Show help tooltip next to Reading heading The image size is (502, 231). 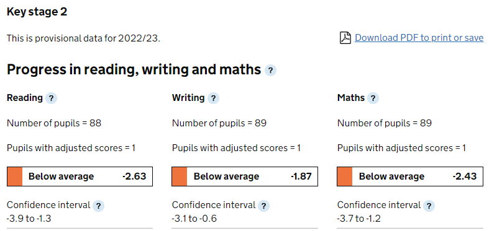51,98
